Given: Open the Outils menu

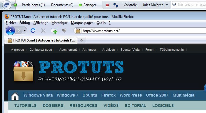Looking at the screenshot, I should 101,23.
